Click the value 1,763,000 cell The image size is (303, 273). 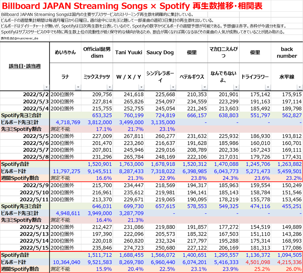(x=129, y=164)
